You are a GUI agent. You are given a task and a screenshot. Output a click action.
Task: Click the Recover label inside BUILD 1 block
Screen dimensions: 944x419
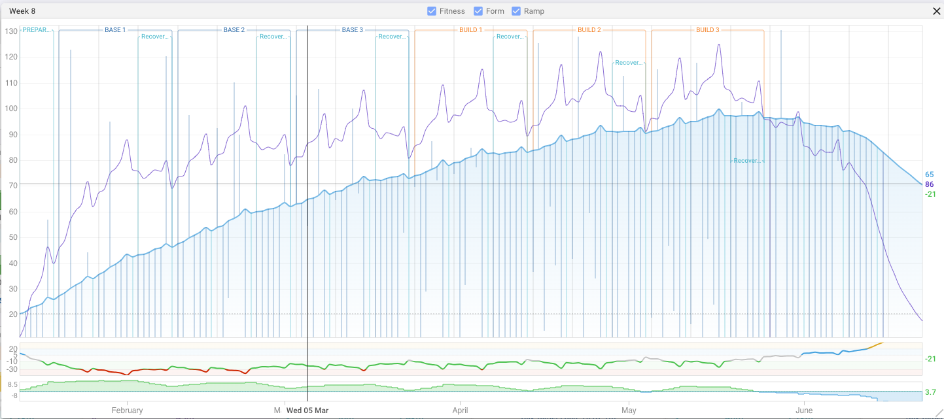click(510, 37)
